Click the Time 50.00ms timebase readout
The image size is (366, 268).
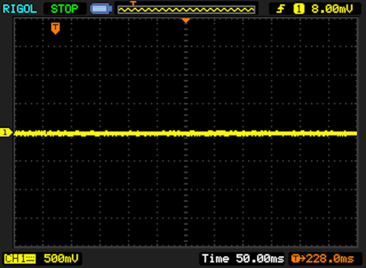(x=243, y=259)
